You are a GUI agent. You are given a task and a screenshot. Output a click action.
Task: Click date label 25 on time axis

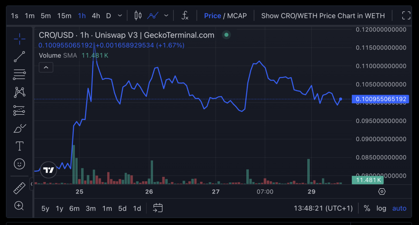coord(79,192)
